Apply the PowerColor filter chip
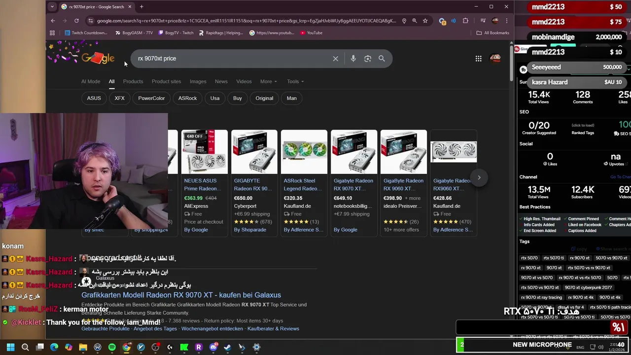This screenshot has height=355, width=631. tap(151, 98)
